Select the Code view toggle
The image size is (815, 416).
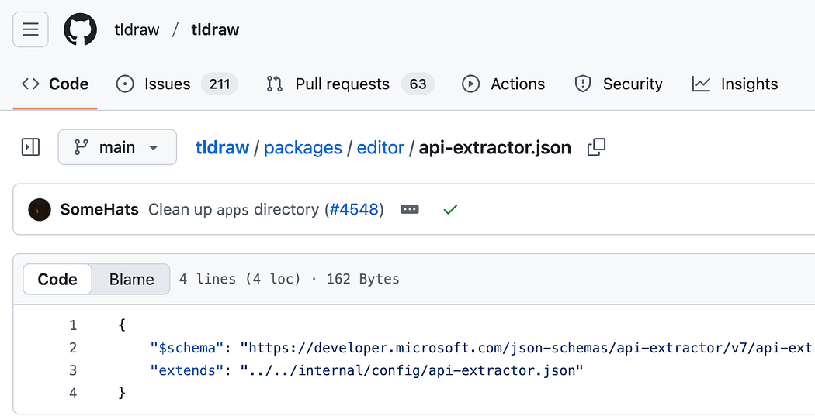coord(57,279)
